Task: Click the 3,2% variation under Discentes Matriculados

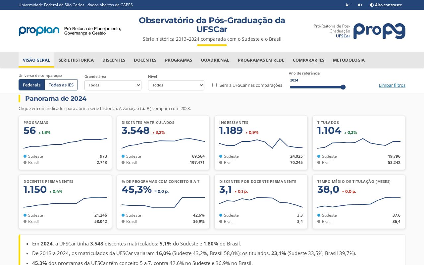Action: click(x=158, y=132)
